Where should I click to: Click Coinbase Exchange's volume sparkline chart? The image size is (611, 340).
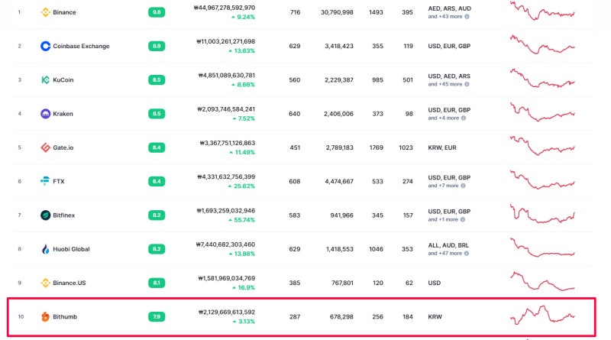[x=542, y=44]
